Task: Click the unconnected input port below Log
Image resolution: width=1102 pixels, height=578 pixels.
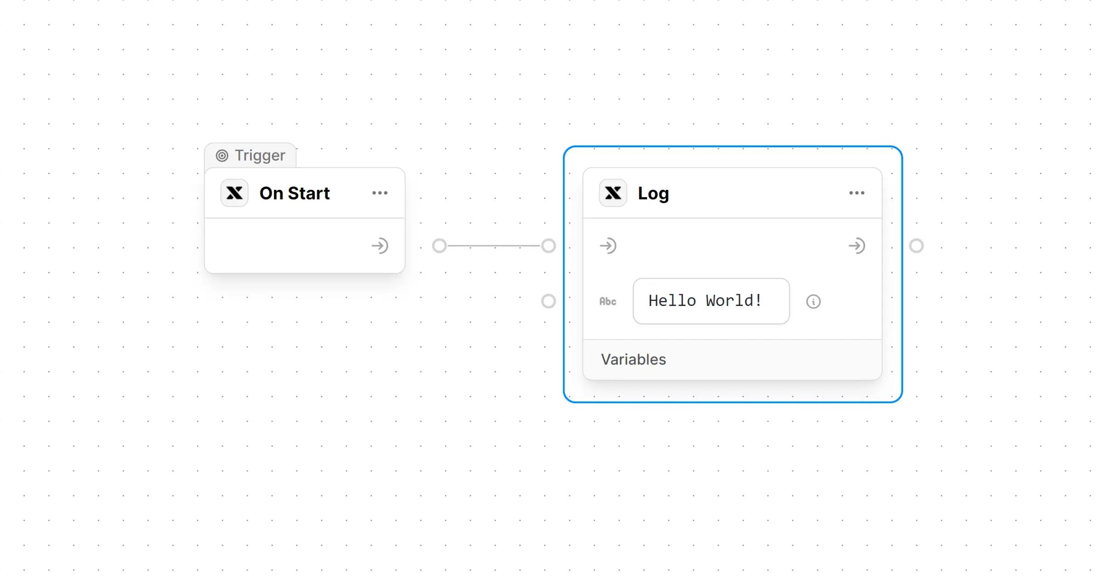Action: pos(549,300)
